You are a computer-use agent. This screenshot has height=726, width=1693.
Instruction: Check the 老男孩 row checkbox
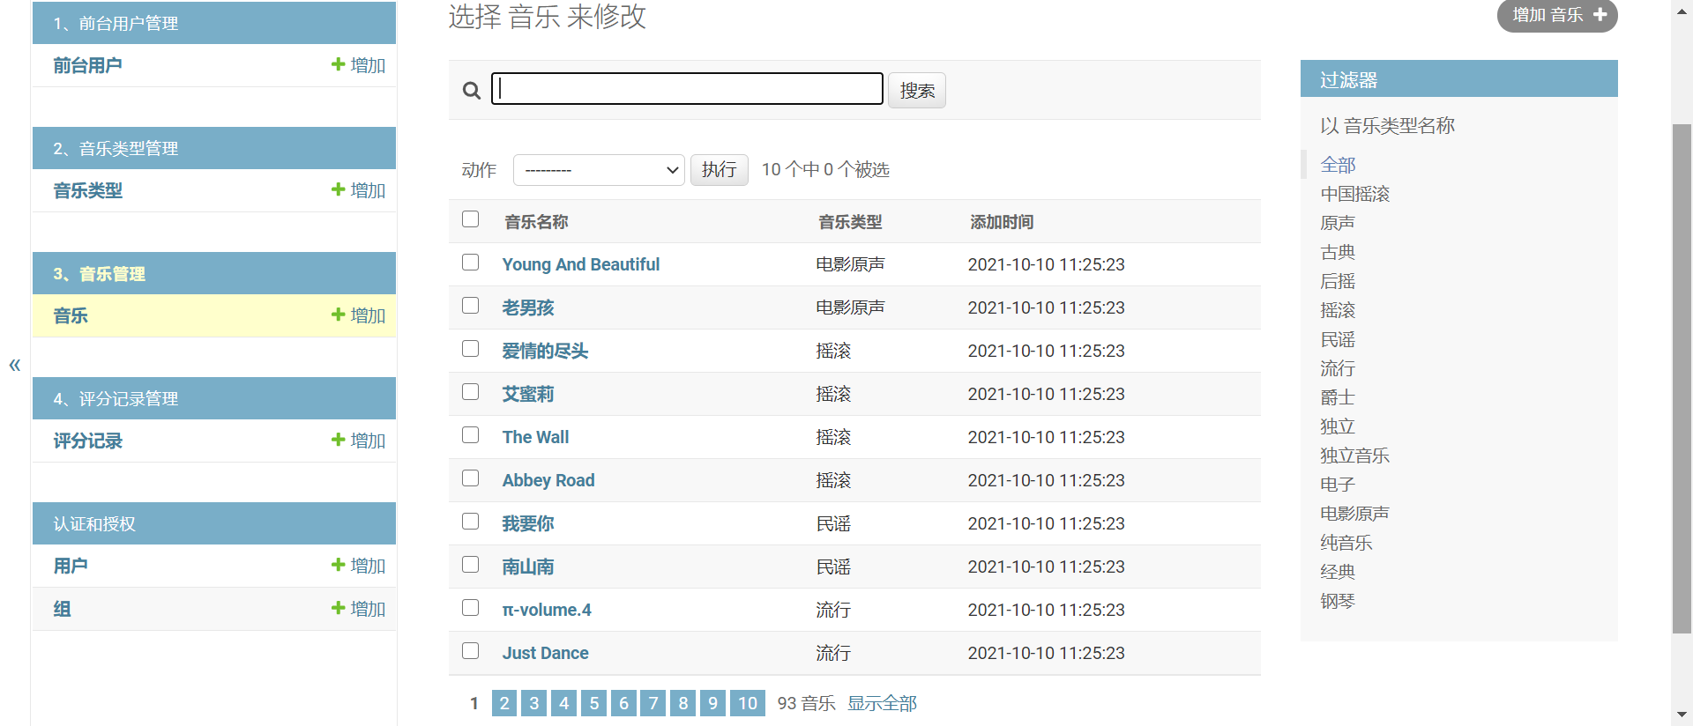point(471,305)
